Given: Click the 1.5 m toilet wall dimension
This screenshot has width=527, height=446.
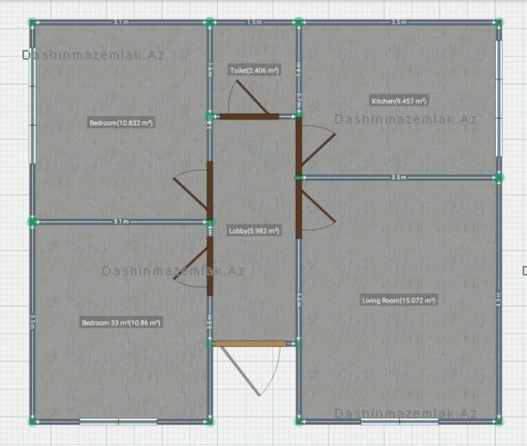Looking at the screenshot, I should tap(255, 22).
